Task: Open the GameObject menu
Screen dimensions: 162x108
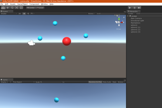Action: pyautogui.click(x=22, y=4)
